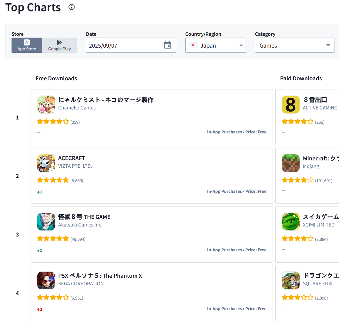The width and height of the screenshot is (339, 322).
Task: Expand the Country/Region Japan dropdown
Action: click(x=215, y=45)
